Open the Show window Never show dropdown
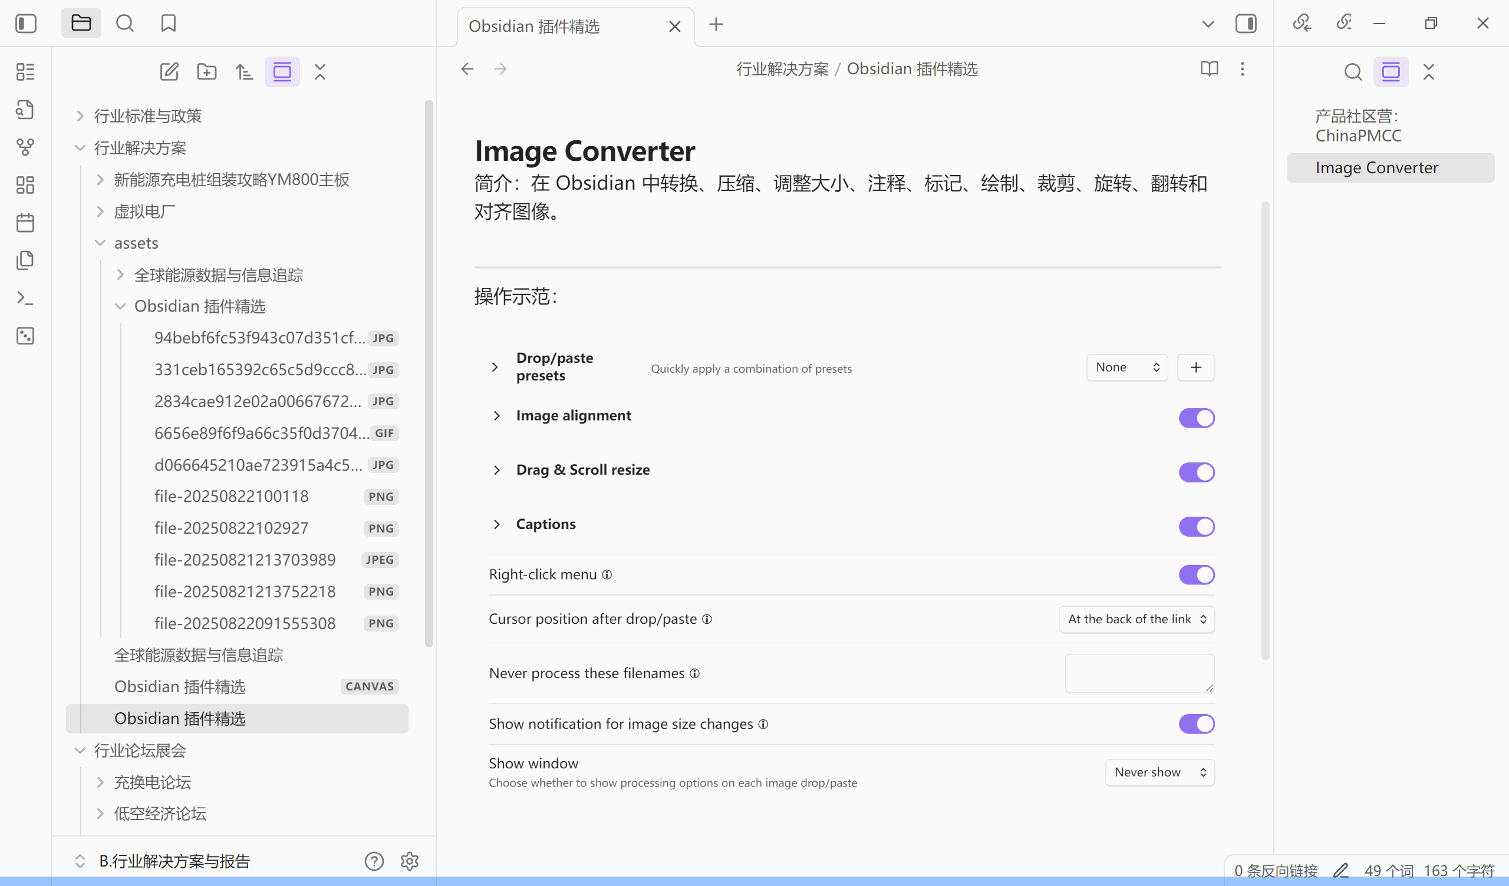 1159,772
